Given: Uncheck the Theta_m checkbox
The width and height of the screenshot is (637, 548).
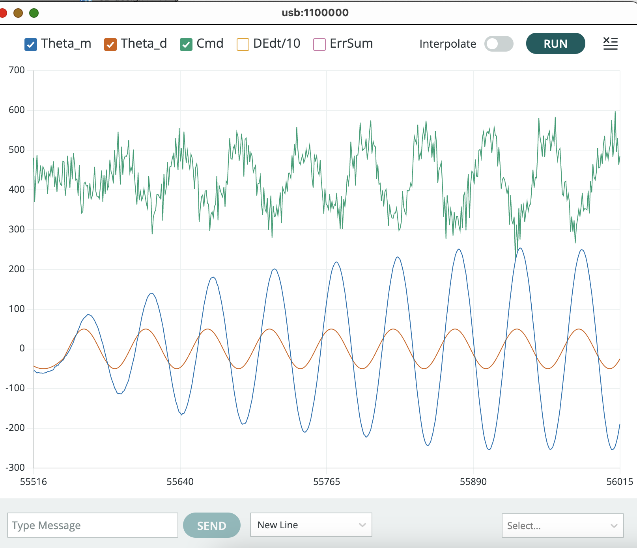Looking at the screenshot, I should coord(31,45).
